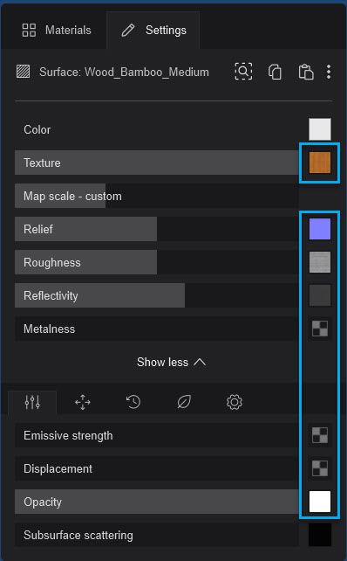Select the Settings tab

(x=153, y=30)
